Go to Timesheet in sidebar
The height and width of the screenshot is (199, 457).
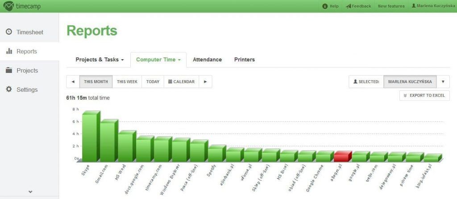coord(29,32)
